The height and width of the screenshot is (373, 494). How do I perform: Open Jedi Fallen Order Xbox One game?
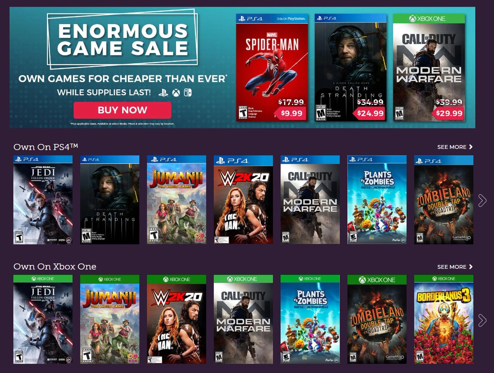click(x=43, y=319)
